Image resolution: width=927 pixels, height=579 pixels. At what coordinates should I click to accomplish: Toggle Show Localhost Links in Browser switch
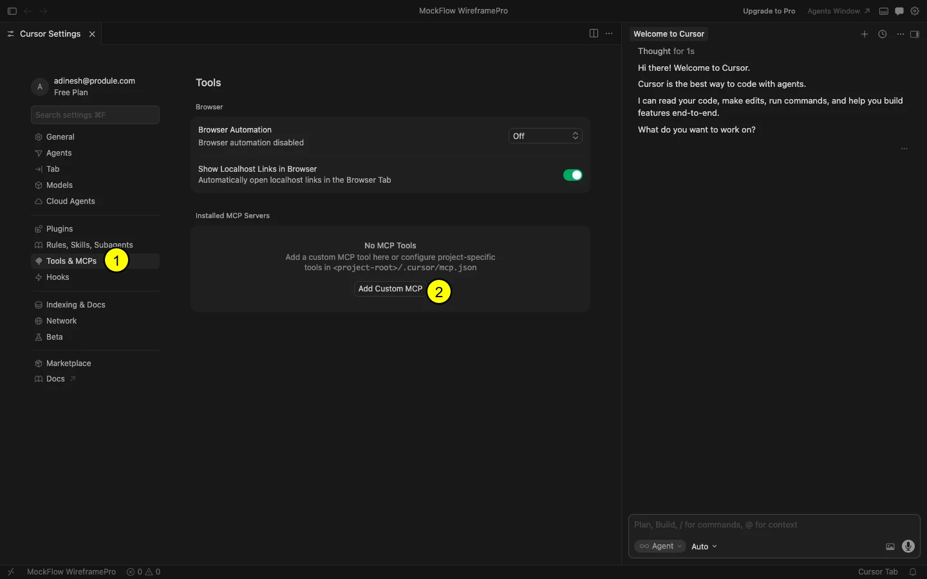coord(573,175)
